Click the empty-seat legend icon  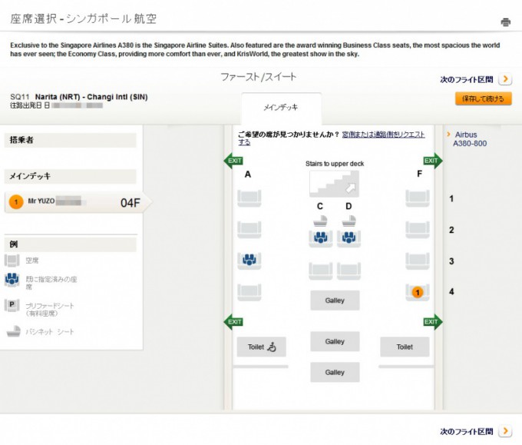tap(12, 261)
